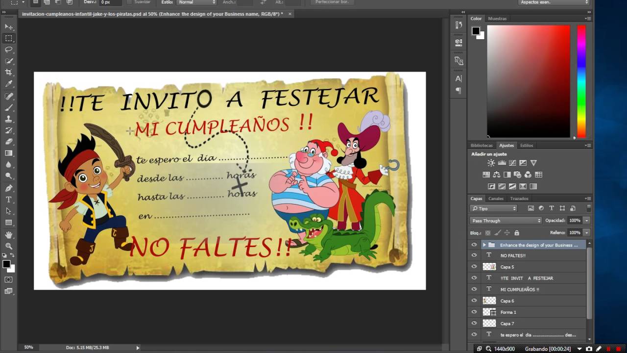Select the Hand tool
The width and height of the screenshot is (627, 353).
9,235
